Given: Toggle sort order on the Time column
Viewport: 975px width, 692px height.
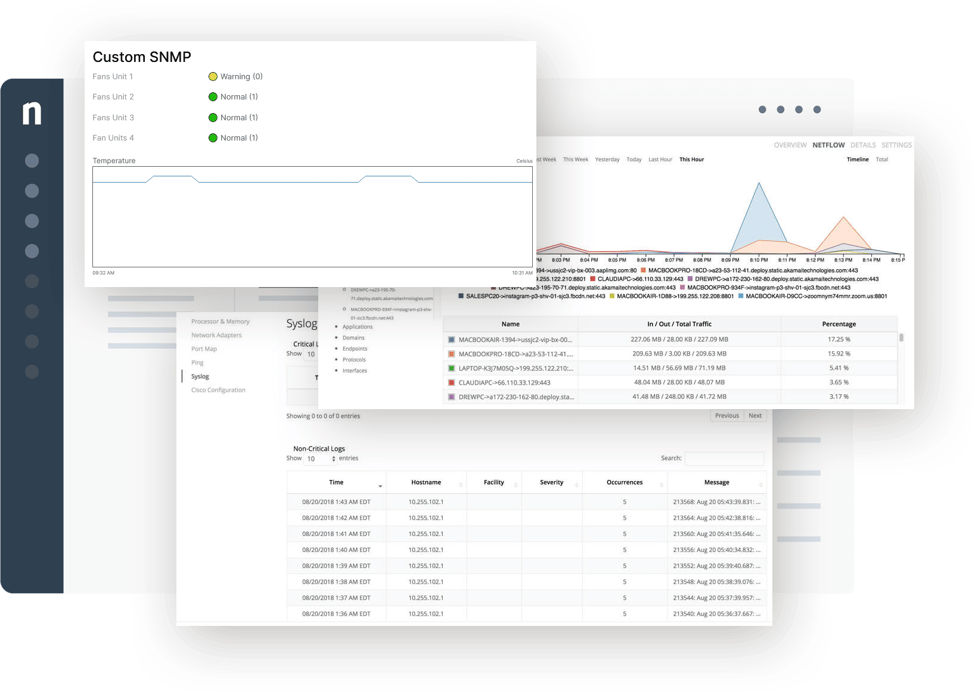Looking at the screenshot, I should (336, 482).
